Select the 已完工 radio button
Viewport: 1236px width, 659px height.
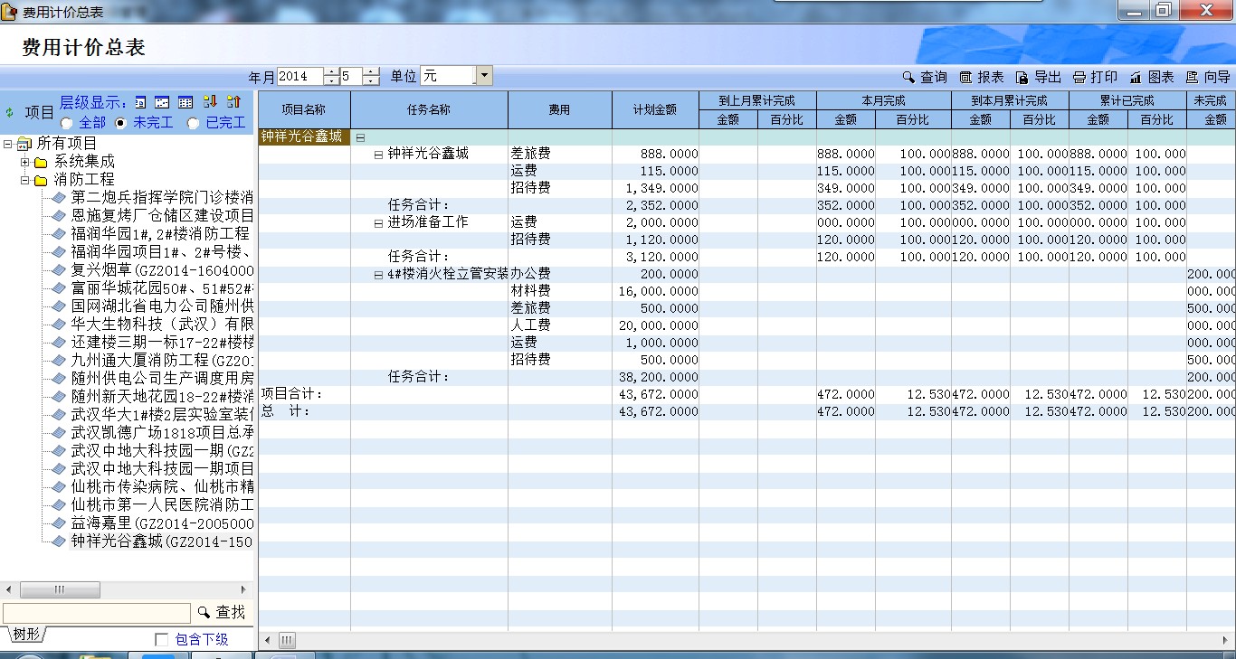point(194,123)
